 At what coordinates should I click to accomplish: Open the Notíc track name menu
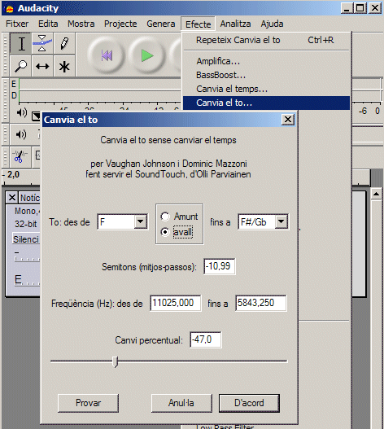click(x=29, y=198)
